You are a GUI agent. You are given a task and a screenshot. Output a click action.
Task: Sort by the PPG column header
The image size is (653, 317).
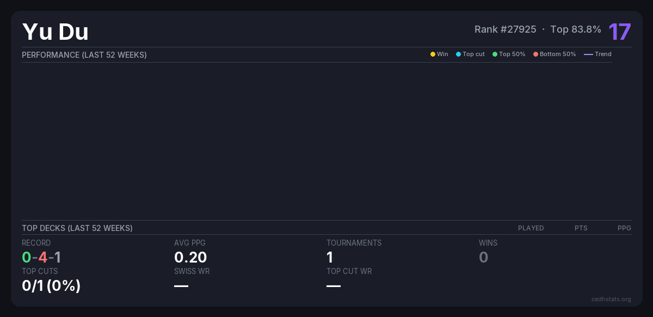pos(624,228)
